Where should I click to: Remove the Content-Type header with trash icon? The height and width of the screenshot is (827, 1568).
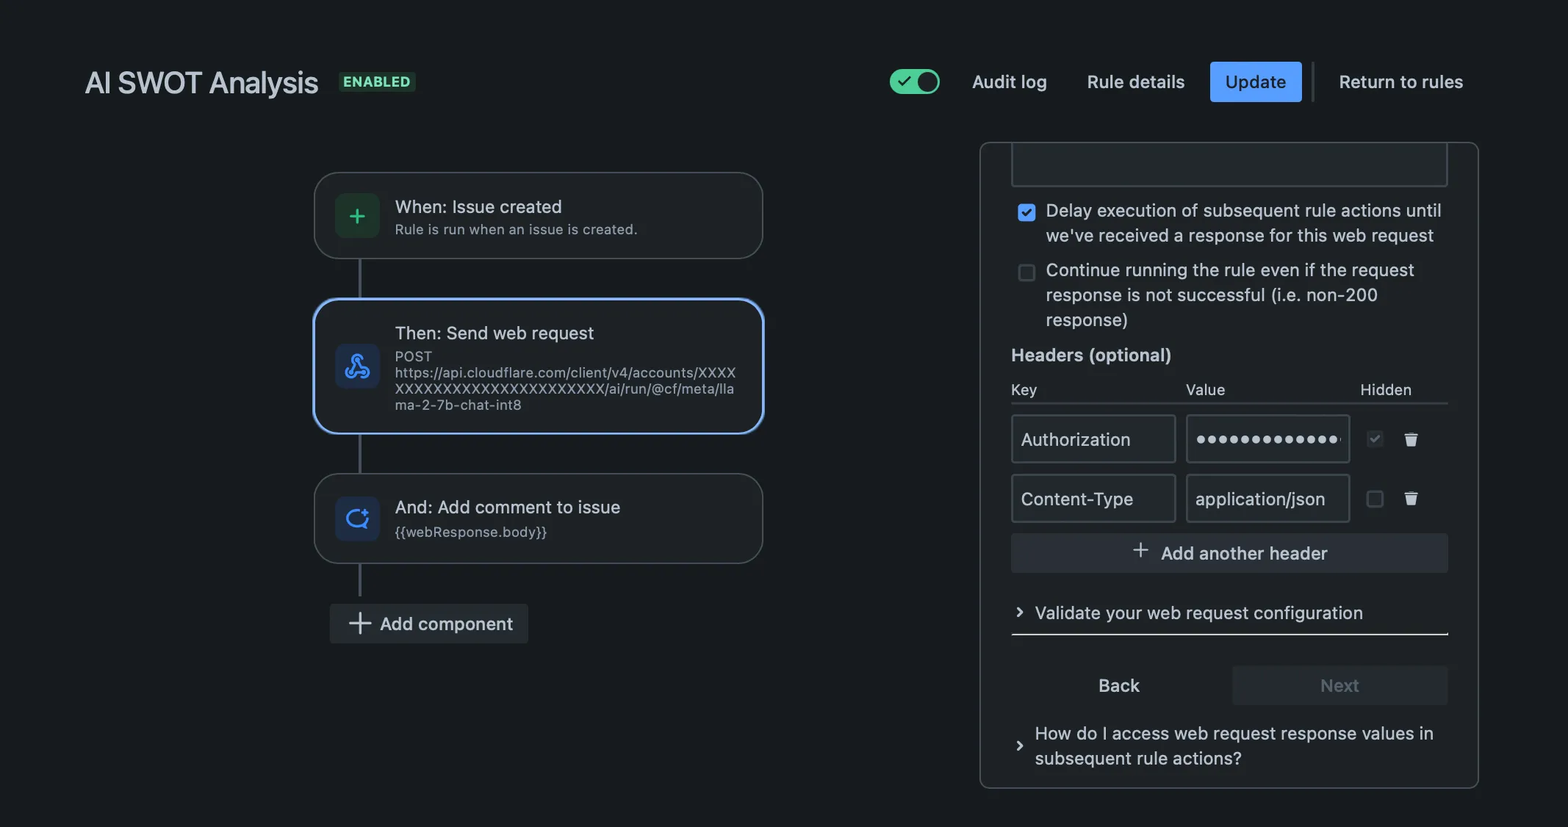click(x=1411, y=499)
